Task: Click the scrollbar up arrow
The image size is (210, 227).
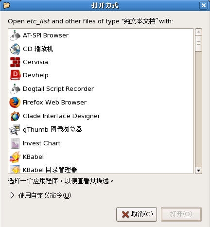Action: click(198, 32)
